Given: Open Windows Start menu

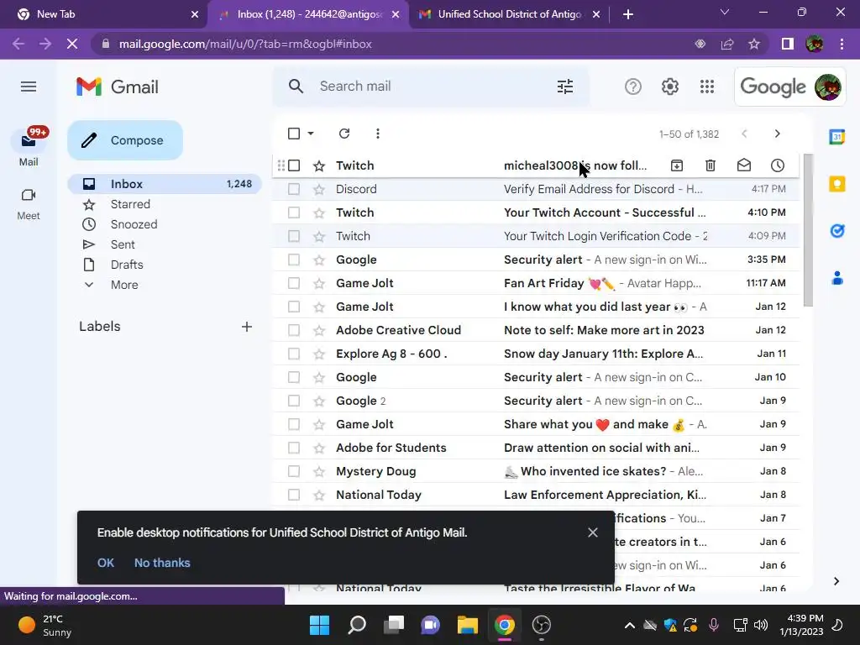Looking at the screenshot, I should click(x=319, y=625).
